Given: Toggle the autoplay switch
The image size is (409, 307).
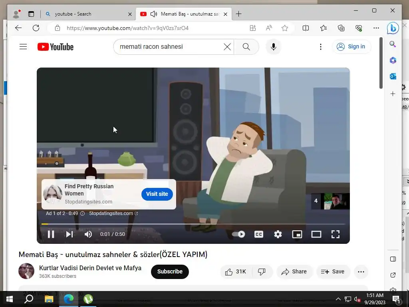Looking at the screenshot, I should [x=239, y=234].
